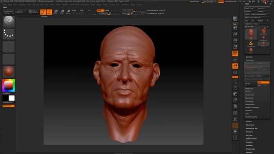Viewport: 274px width, 154px height.
Task: Select the large head tool thumbnail
Action: click(251, 34)
